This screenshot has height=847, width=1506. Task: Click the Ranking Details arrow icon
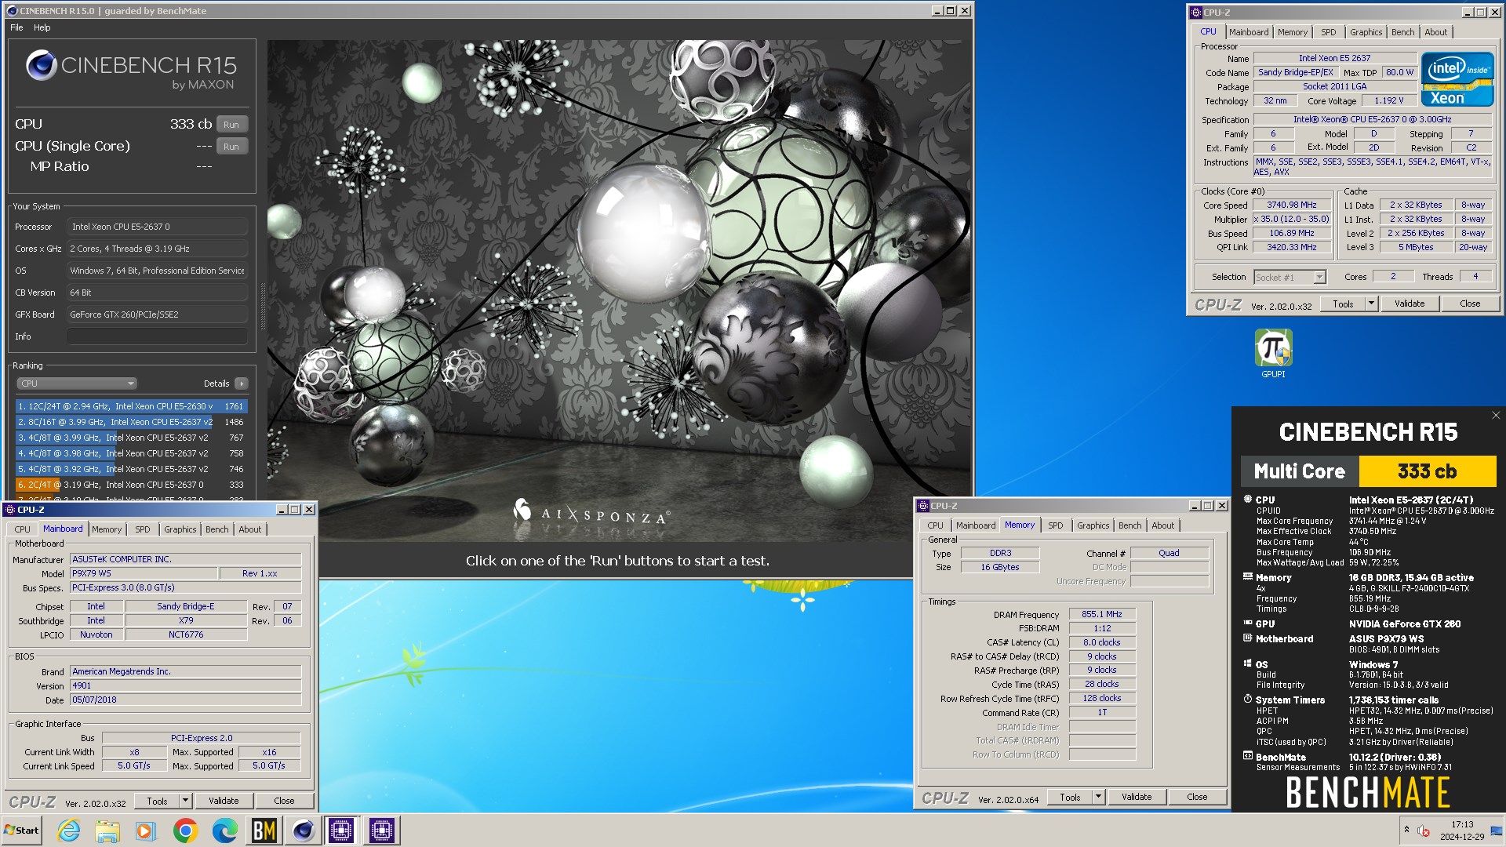[x=241, y=384]
